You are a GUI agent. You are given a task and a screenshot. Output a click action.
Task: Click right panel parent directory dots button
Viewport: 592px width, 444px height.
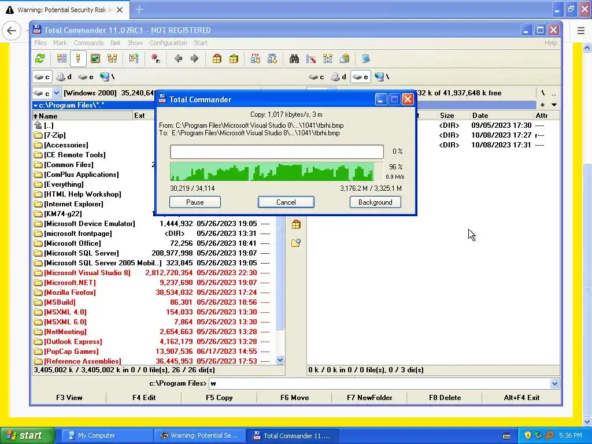[x=554, y=93]
